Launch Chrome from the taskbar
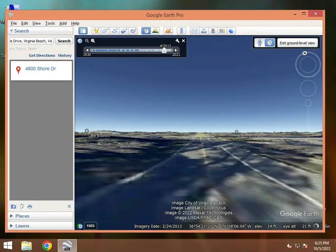This screenshot has height=252, width=336. tap(47, 245)
